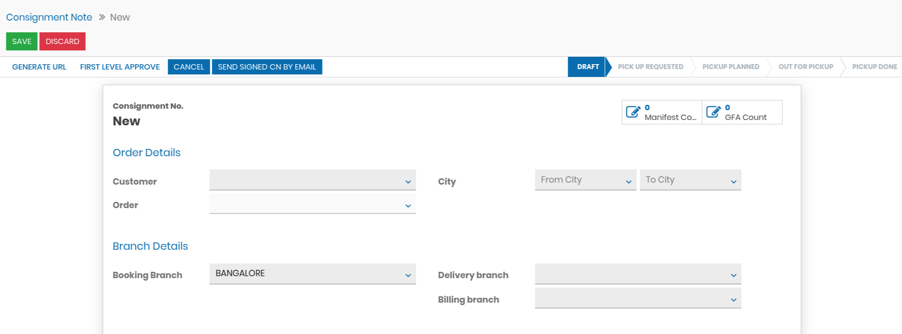This screenshot has height=334, width=902.
Task: Open the Customer dropdown
Action: [312, 180]
